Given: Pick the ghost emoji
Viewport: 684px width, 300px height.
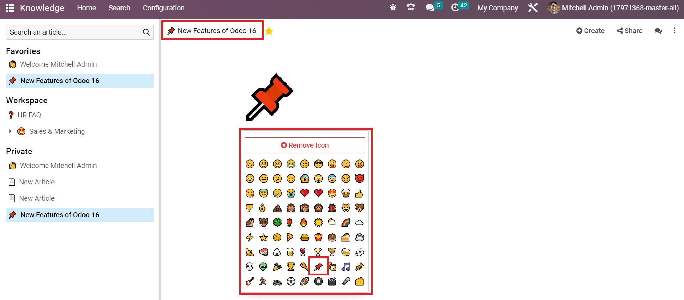Looking at the screenshot, I should pyautogui.click(x=359, y=252).
